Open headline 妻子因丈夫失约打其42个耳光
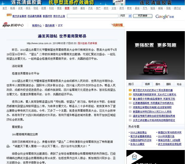The height and width of the screenshot is (164, 185). [x=153, y=90]
